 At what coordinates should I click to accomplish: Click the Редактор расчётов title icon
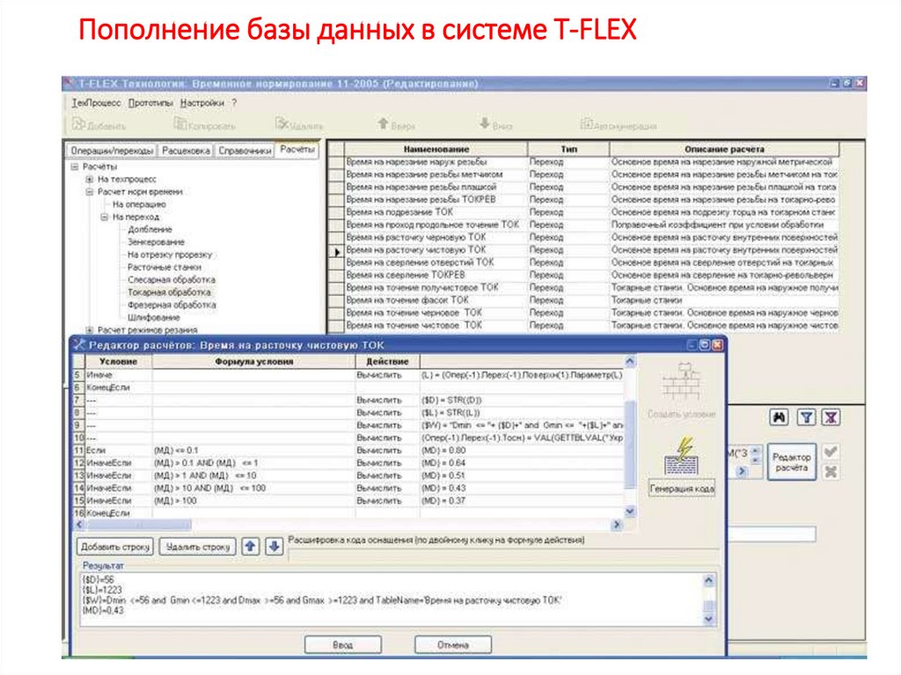coord(79,345)
